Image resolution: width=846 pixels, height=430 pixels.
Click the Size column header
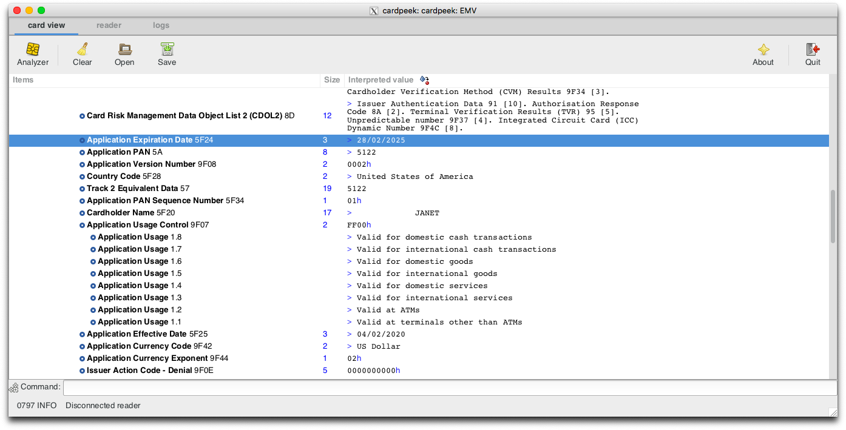pos(332,80)
